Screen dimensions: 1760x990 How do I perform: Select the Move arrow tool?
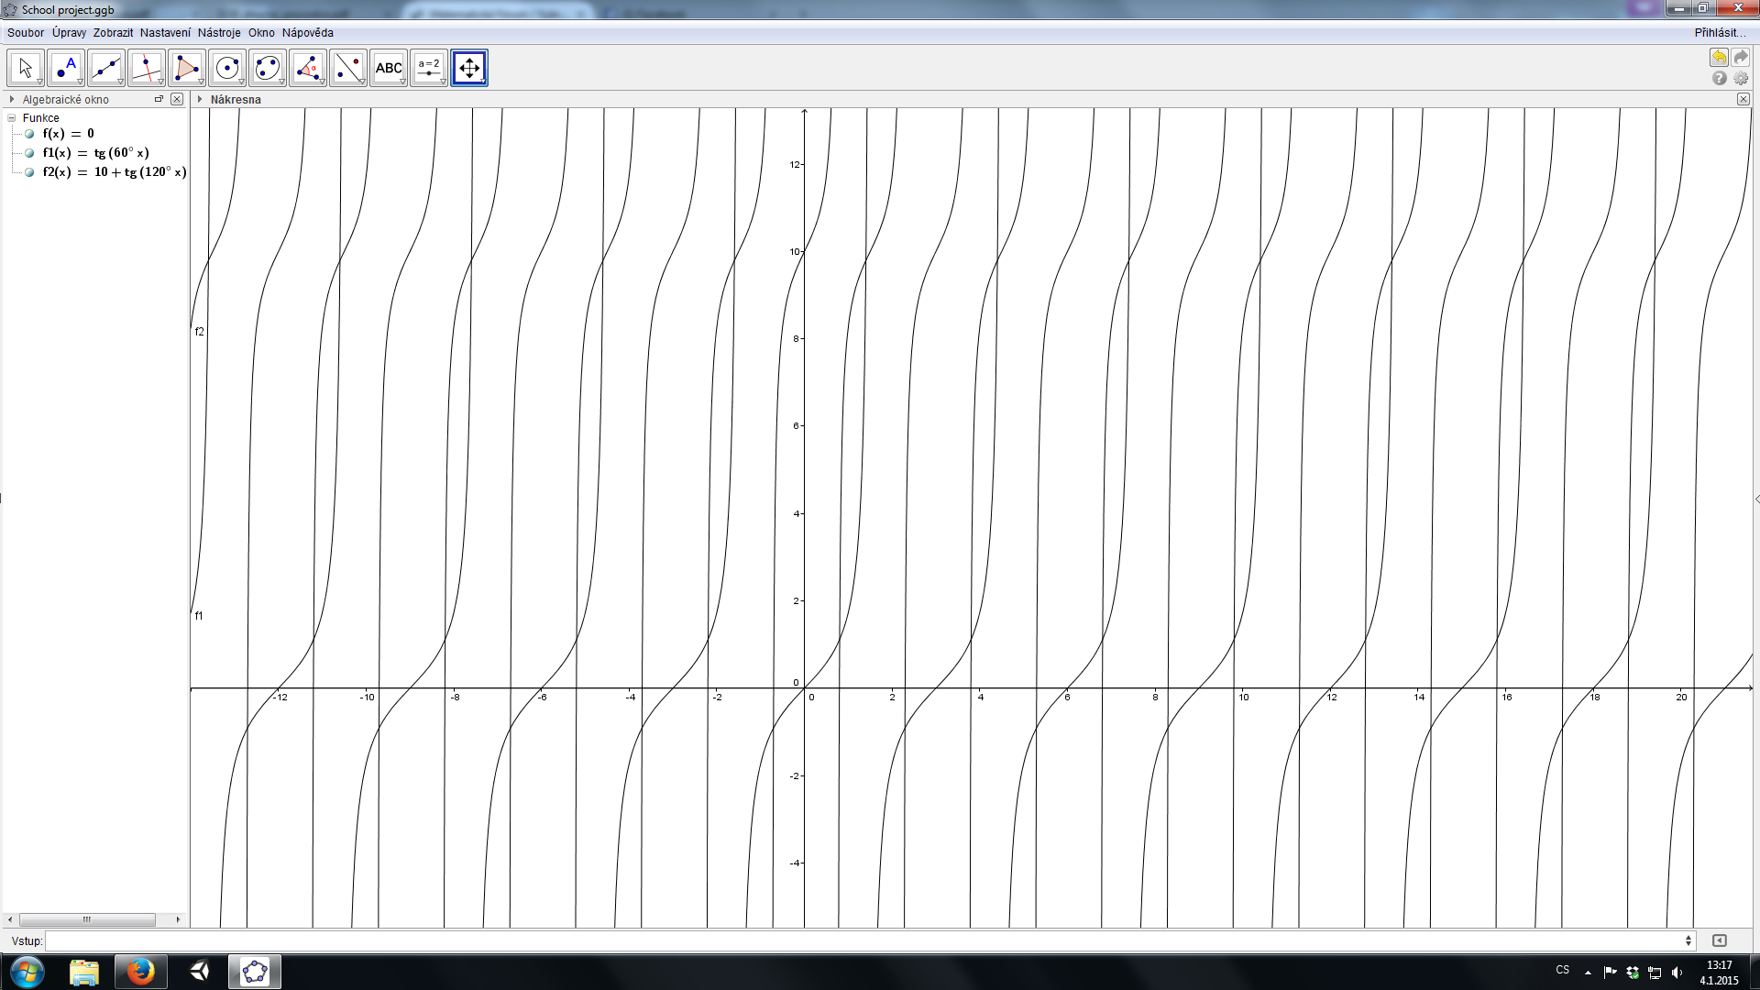tap(26, 68)
